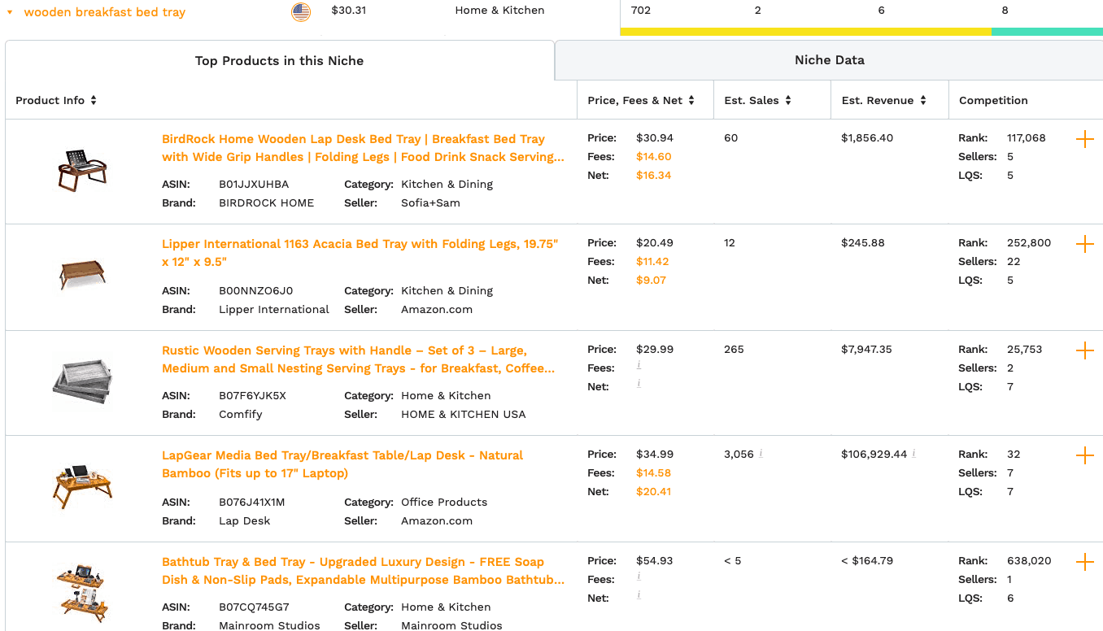Click the $7,947.35 estimated revenue value
Image resolution: width=1103 pixels, height=631 pixels.
click(x=866, y=349)
